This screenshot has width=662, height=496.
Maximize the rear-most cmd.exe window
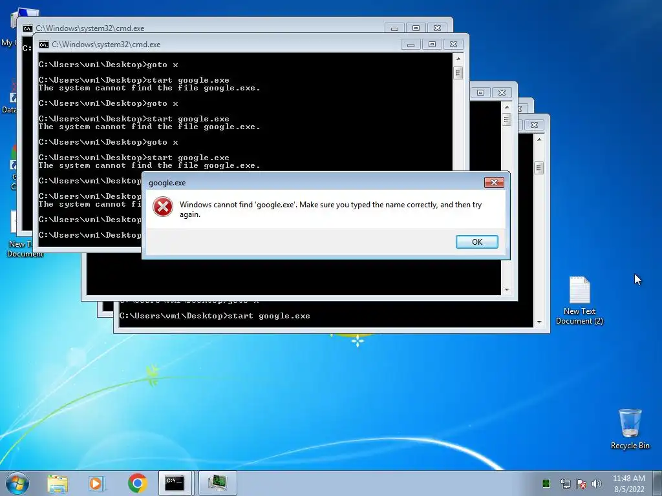(x=416, y=28)
